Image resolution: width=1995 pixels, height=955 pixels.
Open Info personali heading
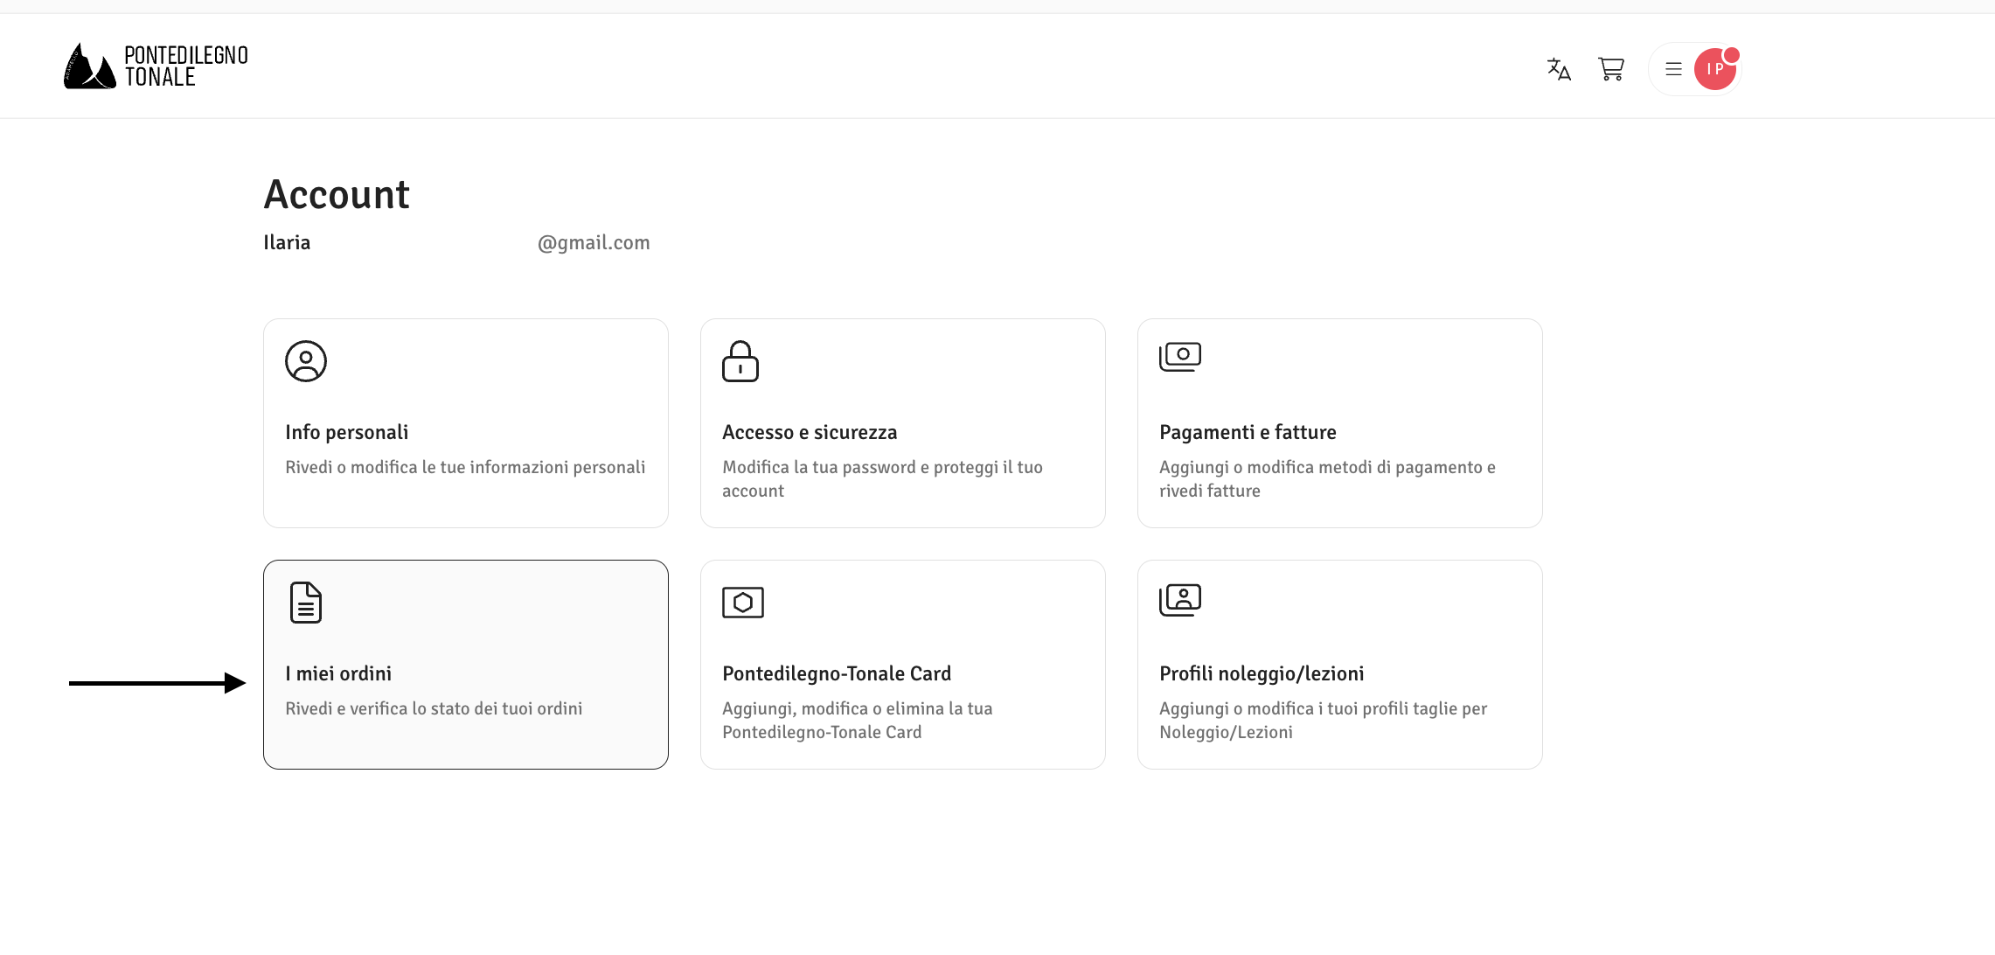click(x=347, y=432)
